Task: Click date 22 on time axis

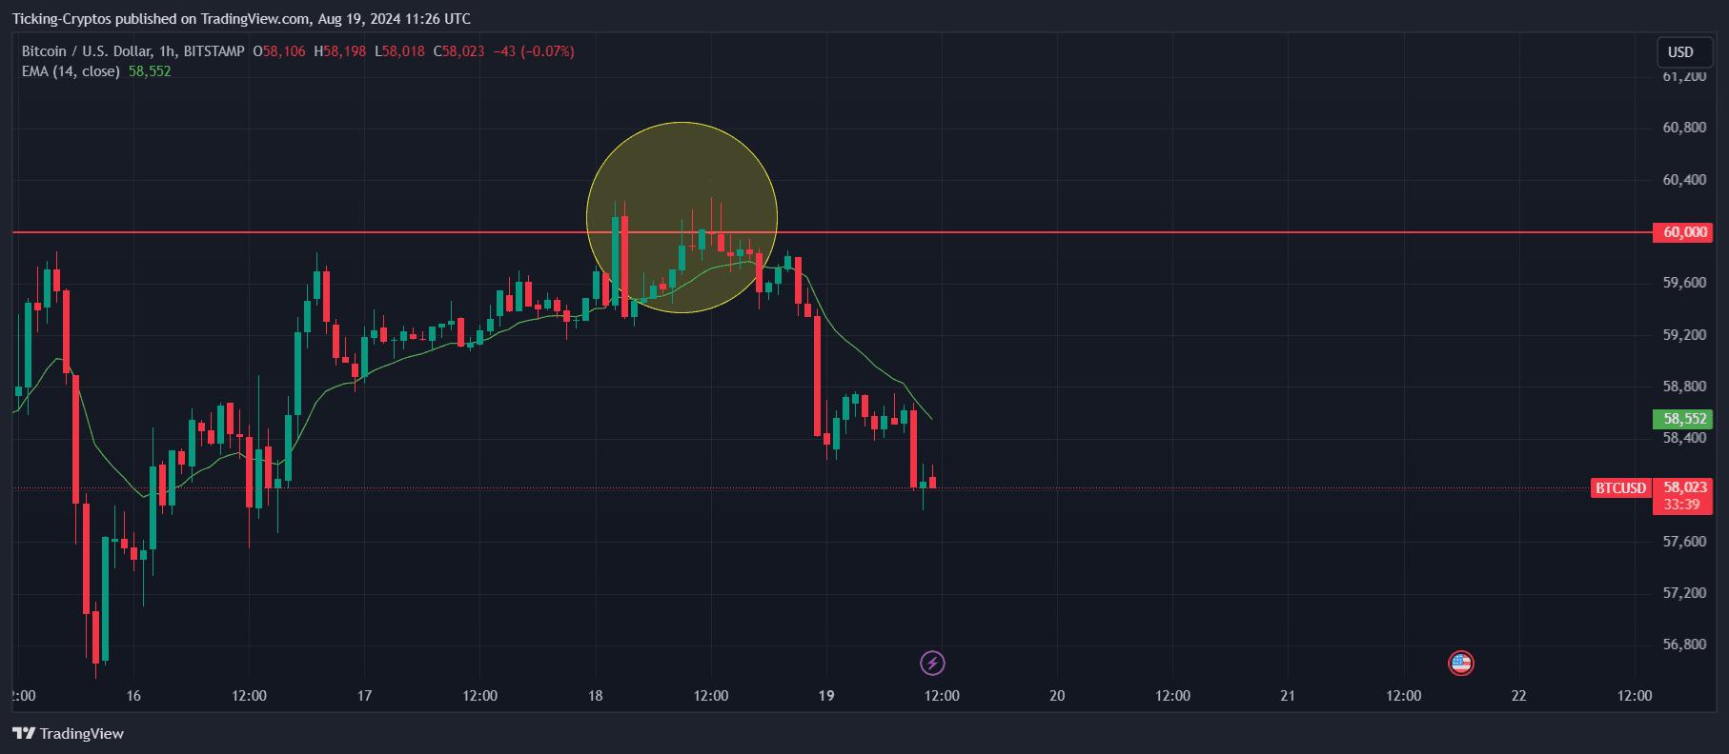Action: (x=1519, y=696)
